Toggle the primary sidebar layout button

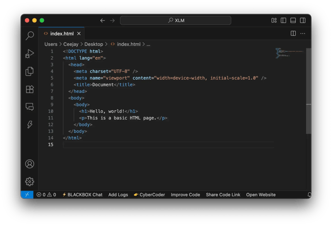pyautogui.click(x=283, y=20)
